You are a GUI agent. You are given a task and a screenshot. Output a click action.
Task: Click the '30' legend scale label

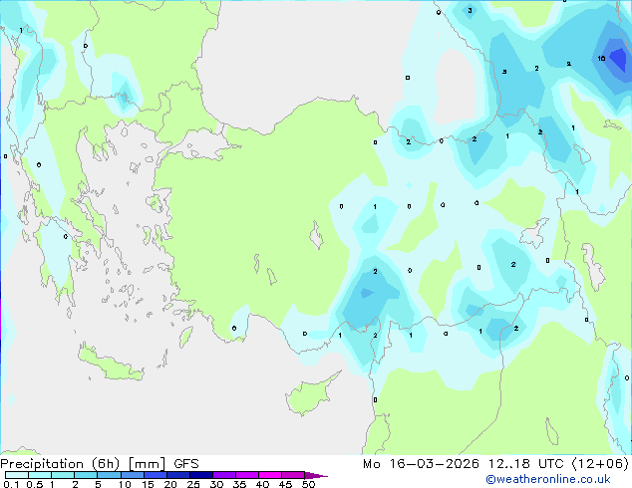click(216, 484)
